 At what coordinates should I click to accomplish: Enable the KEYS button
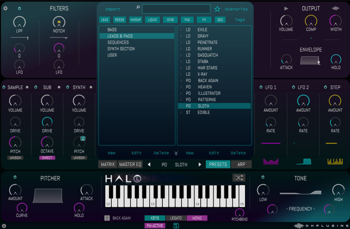coord(155,218)
